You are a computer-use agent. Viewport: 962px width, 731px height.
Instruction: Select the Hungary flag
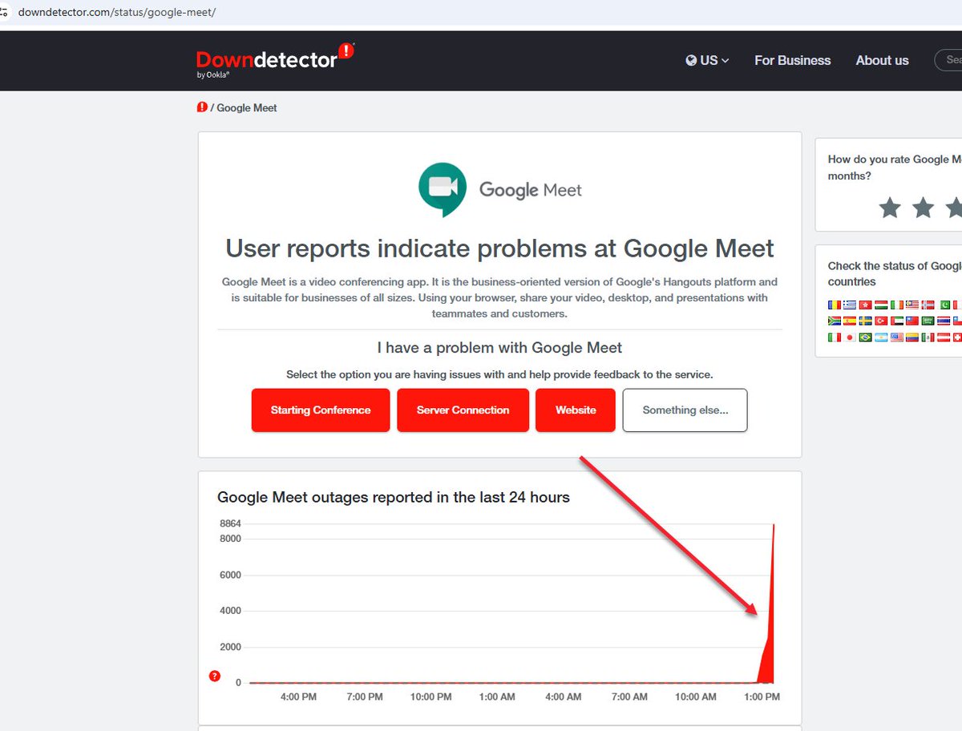881,305
